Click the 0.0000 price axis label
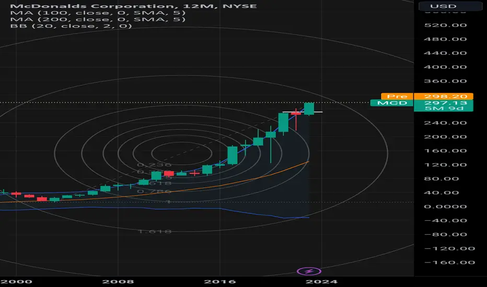This screenshot has height=287, width=487. [445, 207]
